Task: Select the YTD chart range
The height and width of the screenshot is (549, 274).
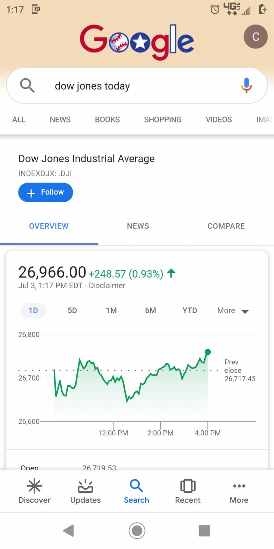Action: click(190, 311)
